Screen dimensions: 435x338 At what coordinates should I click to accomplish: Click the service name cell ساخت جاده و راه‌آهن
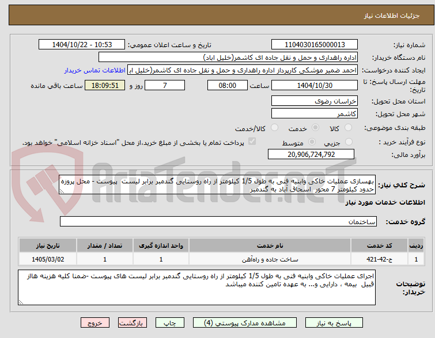coord(270,259)
